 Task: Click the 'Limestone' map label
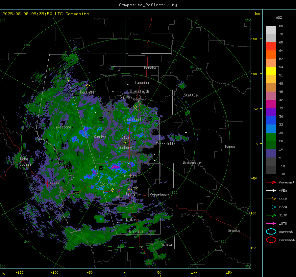coord(62,127)
